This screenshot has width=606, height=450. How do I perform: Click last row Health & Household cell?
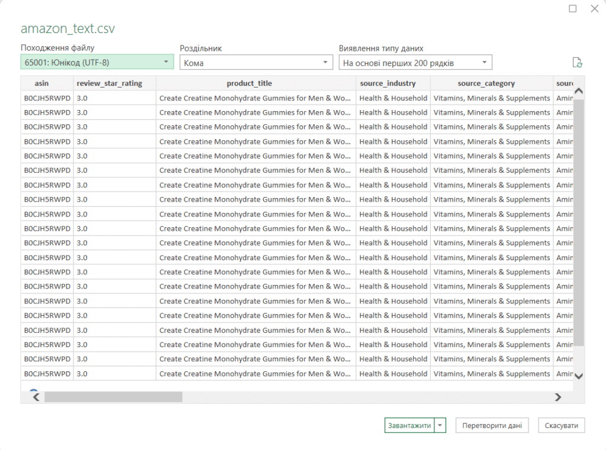point(393,374)
